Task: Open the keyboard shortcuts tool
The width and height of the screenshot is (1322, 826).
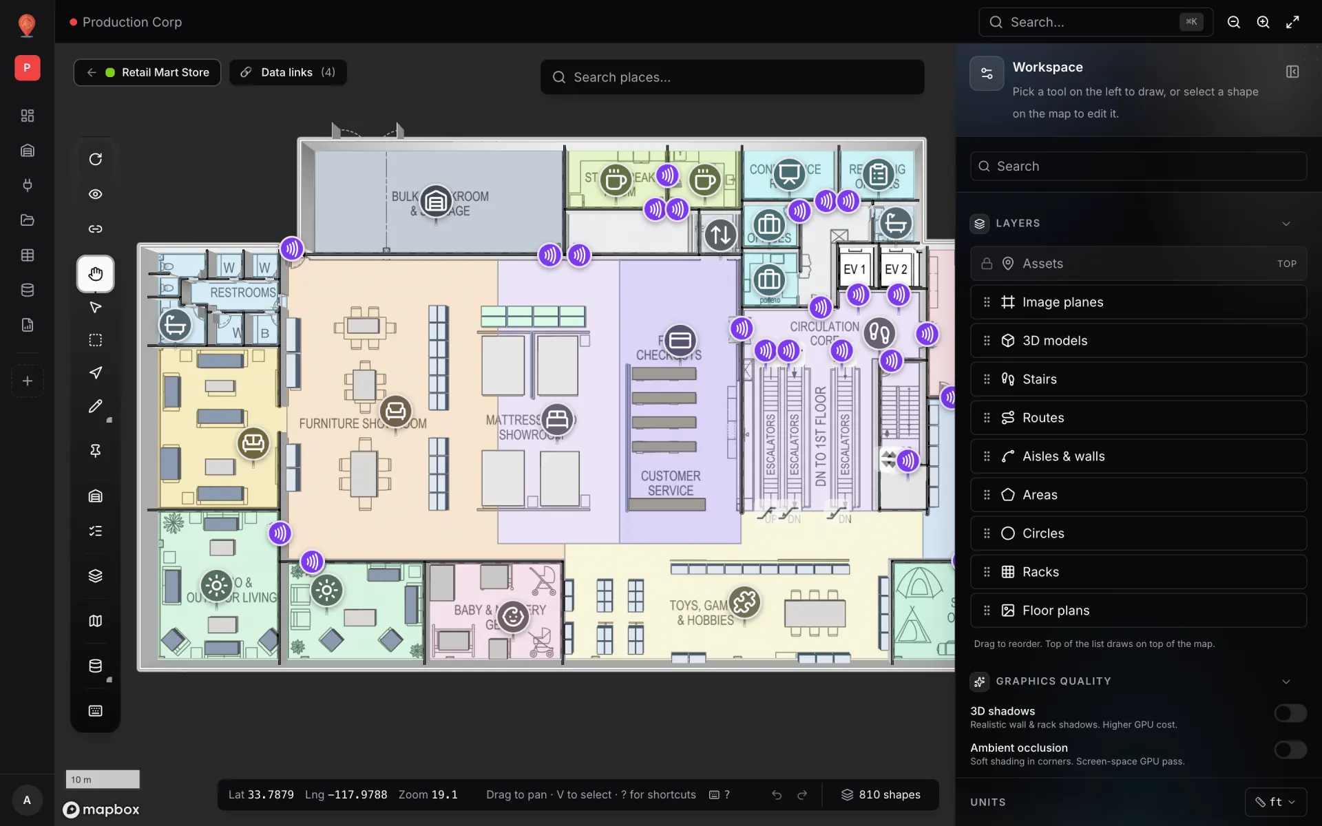Action: (95, 710)
